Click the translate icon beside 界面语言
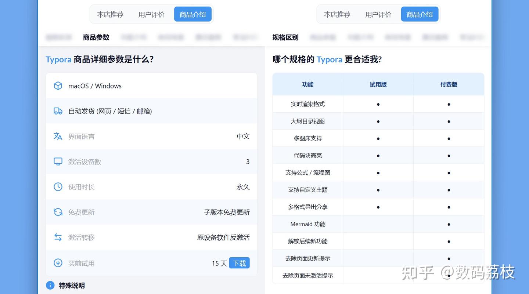Viewport: 529px width, 294px height. click(58, 136)
